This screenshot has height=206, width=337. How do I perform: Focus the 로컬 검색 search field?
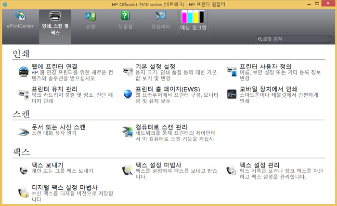(295, 39)
